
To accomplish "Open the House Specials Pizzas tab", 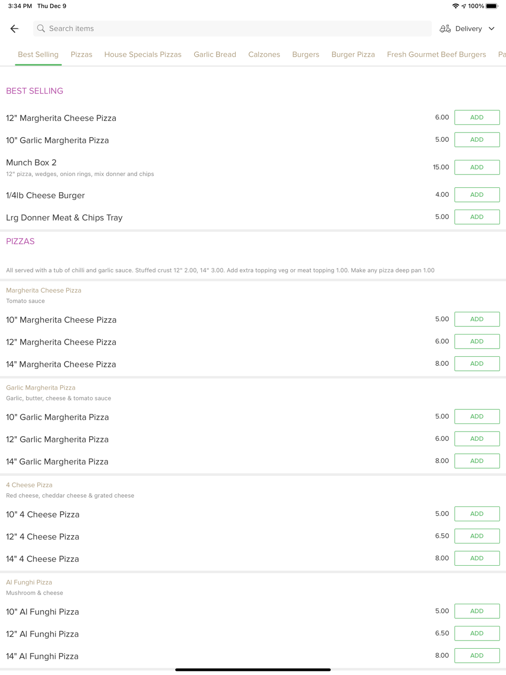I will pyautogui.click(x=143, y=55).
